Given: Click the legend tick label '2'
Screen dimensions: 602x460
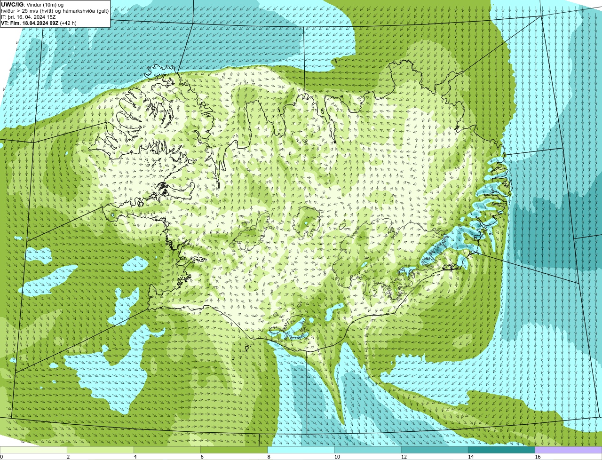Looking at the screenshot, I should [68, 457].
